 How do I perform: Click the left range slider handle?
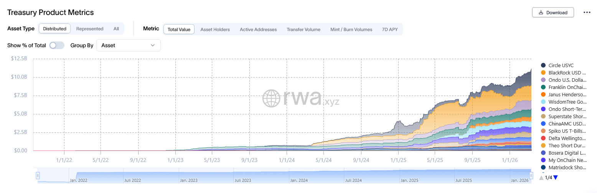click(38, 175)
